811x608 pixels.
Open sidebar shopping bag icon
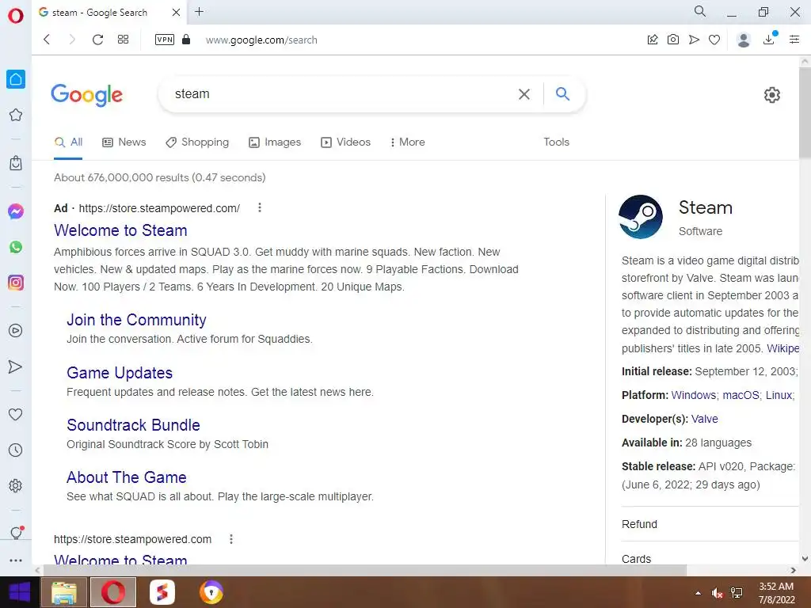pyautogui.click(x=16, y=163)
